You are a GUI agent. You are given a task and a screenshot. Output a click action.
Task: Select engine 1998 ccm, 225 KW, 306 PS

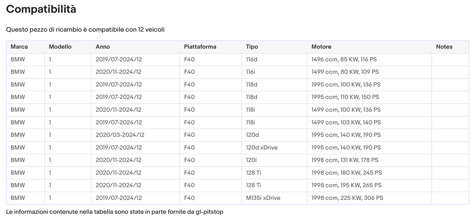(x=347, y=198)
